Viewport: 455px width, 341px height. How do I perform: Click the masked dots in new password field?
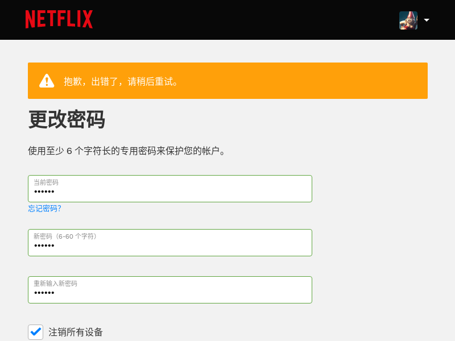(x=44, y=246)
